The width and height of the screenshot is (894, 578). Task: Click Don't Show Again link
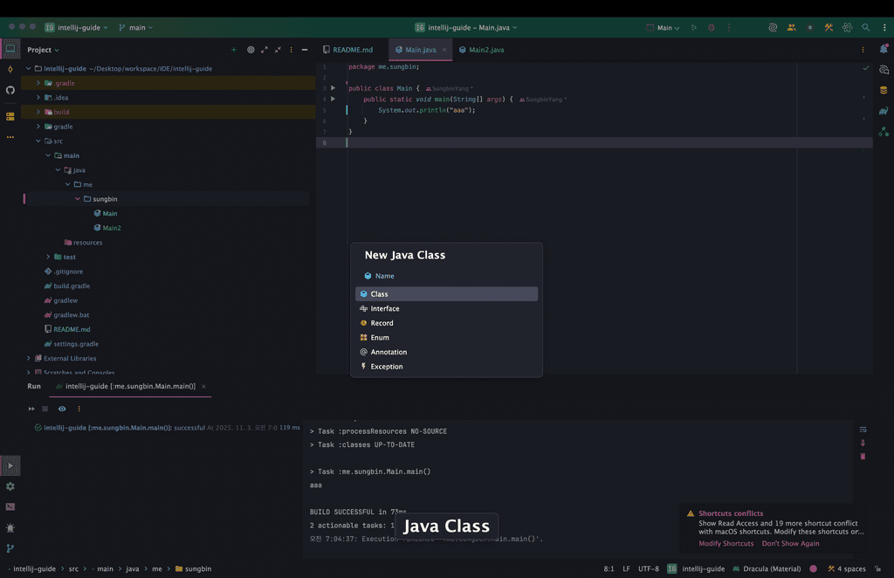(x=790, y=544)
